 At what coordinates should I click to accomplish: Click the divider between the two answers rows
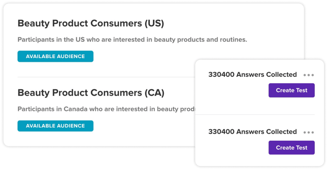click(260, 115)
